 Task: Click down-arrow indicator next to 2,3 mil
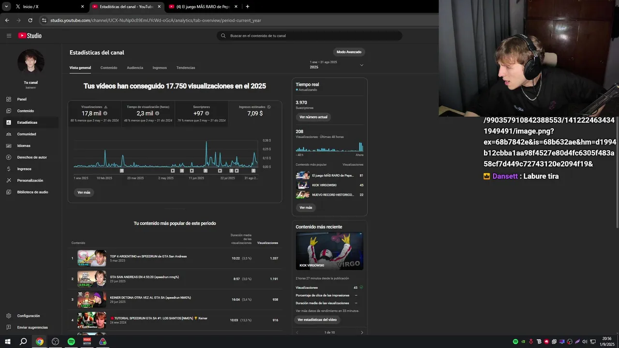pyautogui.click(x=157, y=114)
